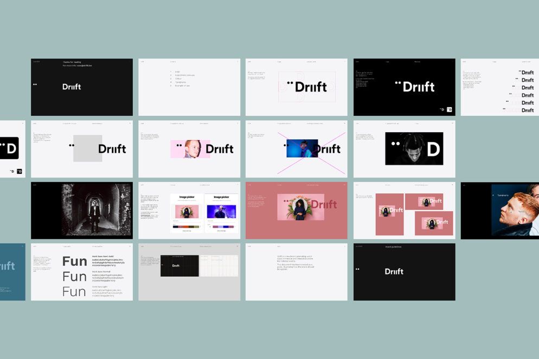
Task: Click the xxx@driift.live email link
Action: coord(84,66)
